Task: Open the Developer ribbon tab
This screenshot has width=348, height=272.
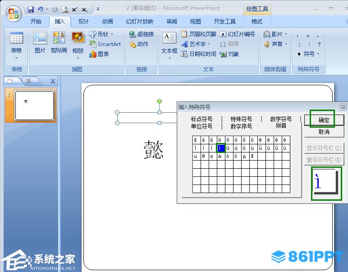Action: point(224,22)
